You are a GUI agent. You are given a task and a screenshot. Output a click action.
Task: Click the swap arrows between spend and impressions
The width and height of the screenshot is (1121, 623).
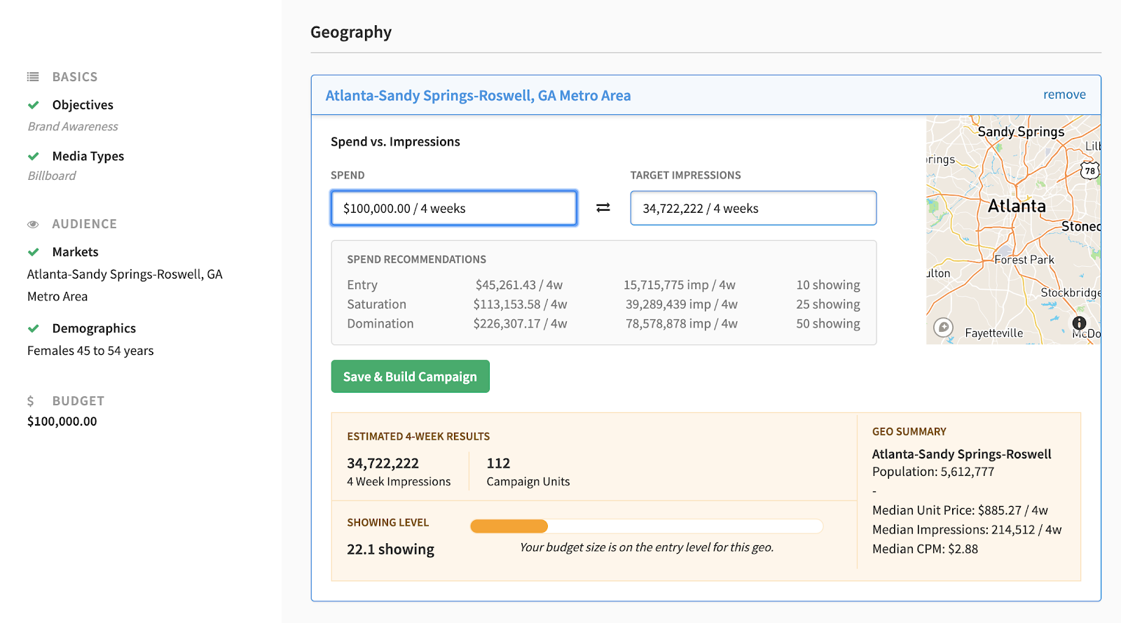[603, 208]
